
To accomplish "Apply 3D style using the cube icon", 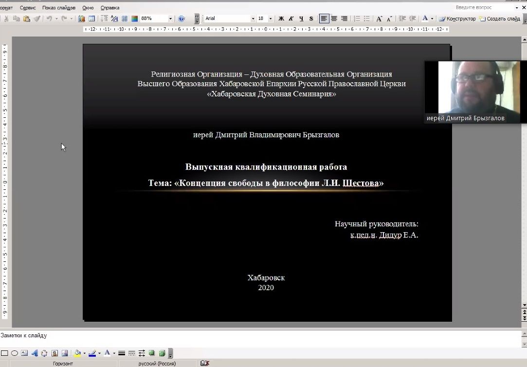I will 162,353.
